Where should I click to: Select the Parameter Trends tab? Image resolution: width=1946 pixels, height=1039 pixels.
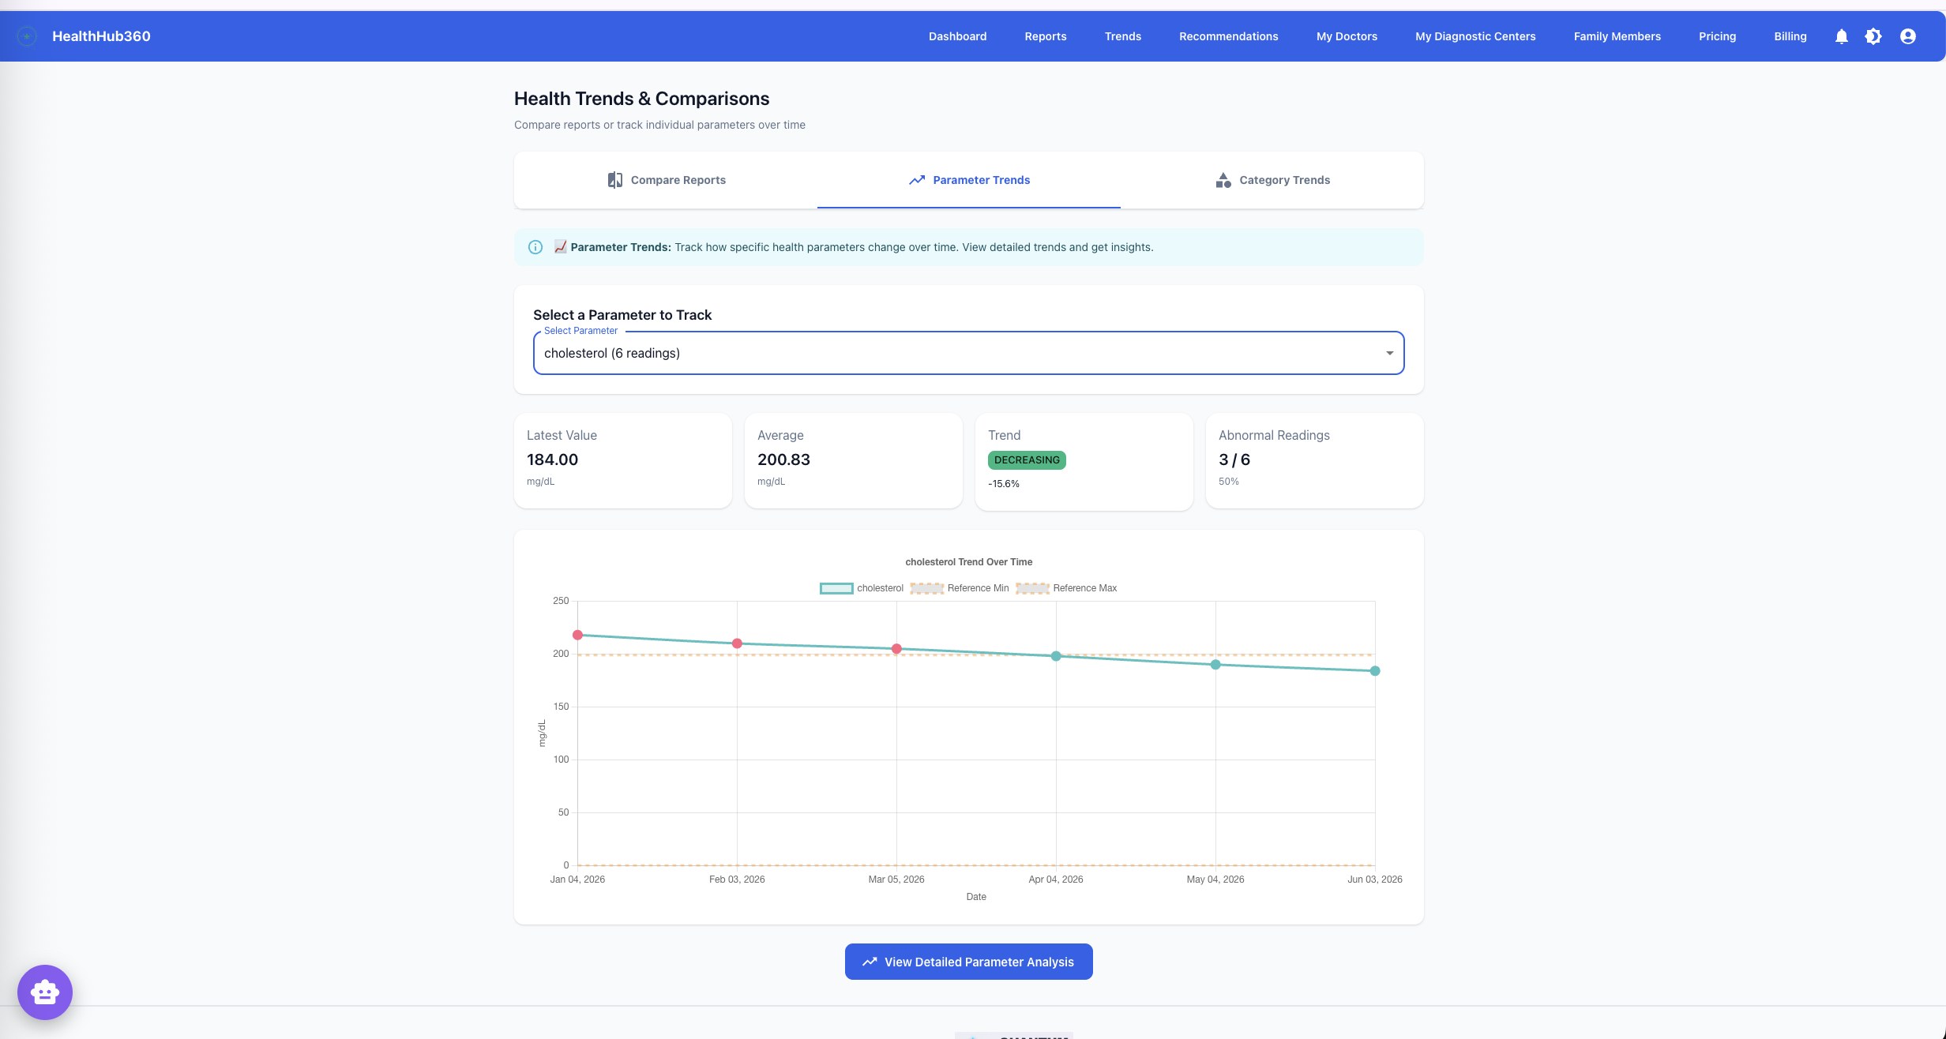[x=969, y=180]
